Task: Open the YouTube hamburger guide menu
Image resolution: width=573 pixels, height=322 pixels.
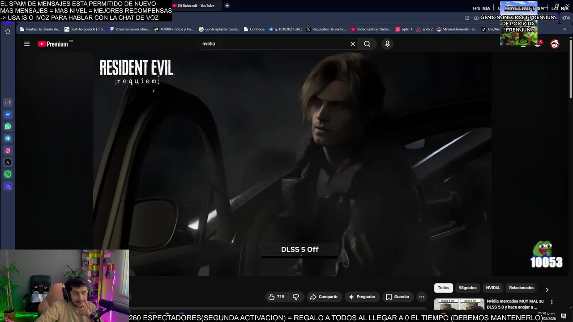Action: pyautogui.click(x=27, y=44)
